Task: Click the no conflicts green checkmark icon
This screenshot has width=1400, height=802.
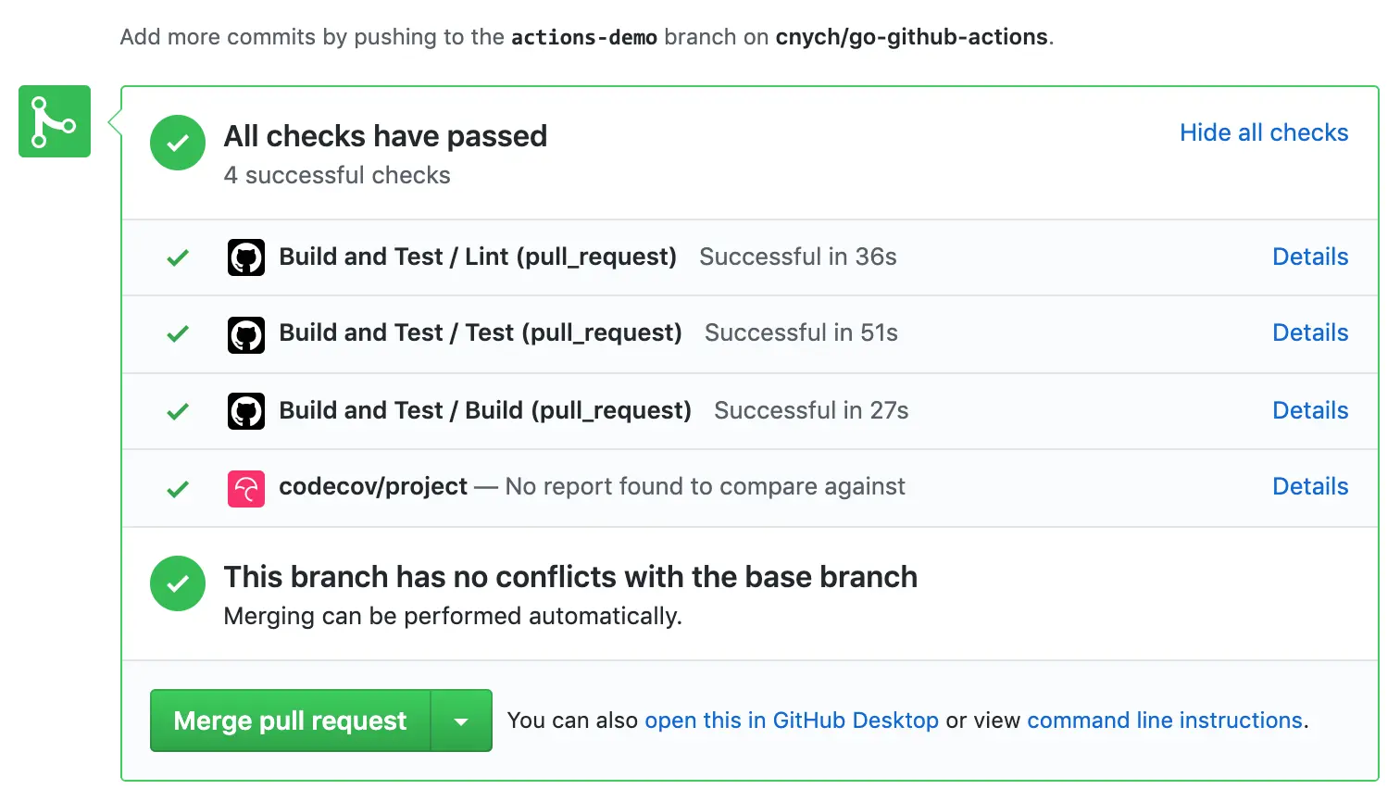Action: 178,583
